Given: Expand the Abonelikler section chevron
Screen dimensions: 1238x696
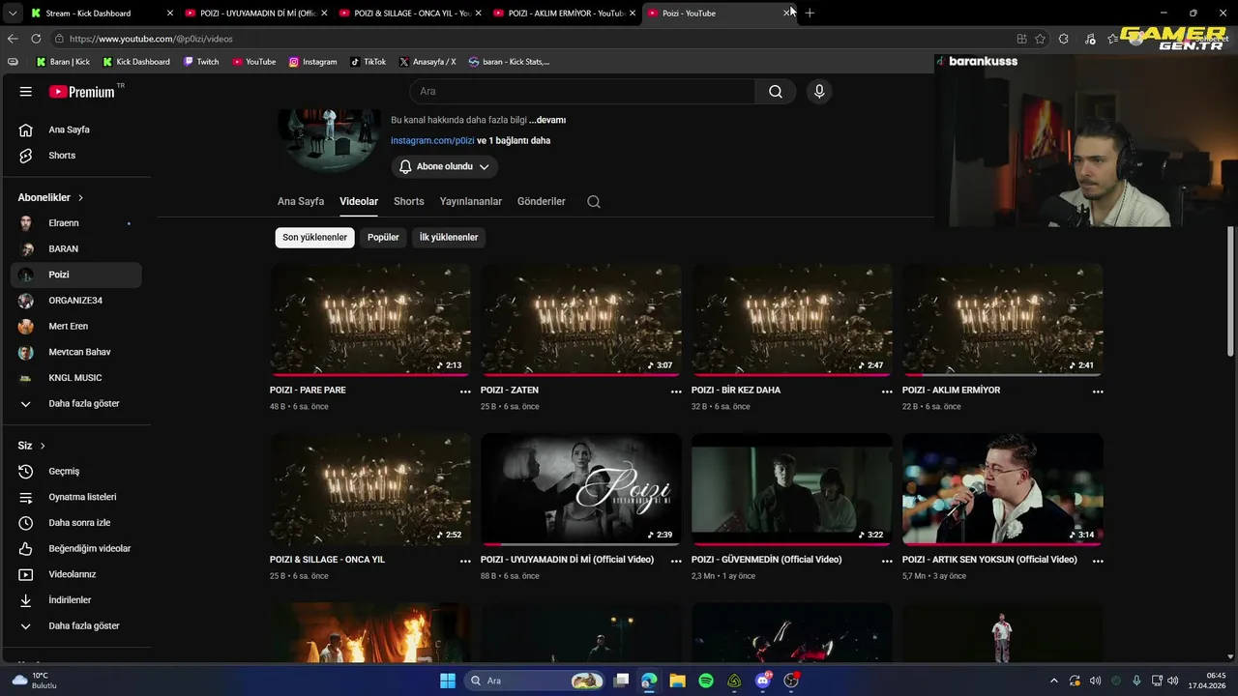Looking at the screenshot, I should click(80, 198).
